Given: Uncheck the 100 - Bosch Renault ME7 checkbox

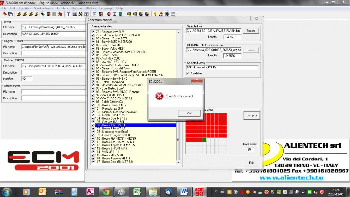Looking at the screenshot, I should tap(93, 105).
